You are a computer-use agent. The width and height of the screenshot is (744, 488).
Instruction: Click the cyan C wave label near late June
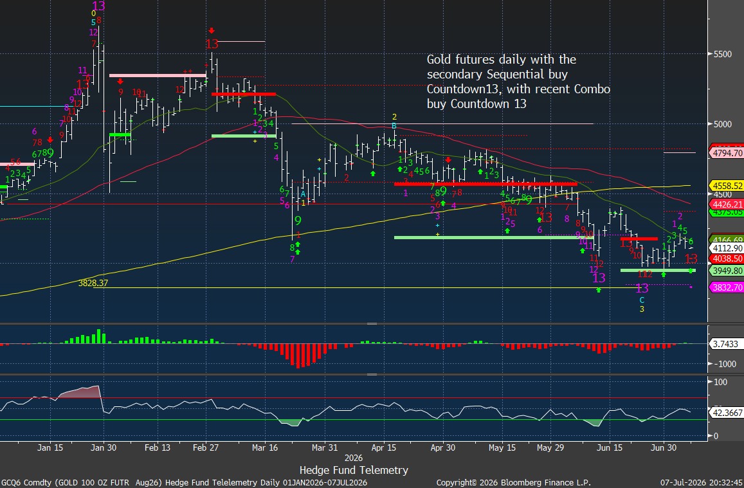tap(642, 300)
